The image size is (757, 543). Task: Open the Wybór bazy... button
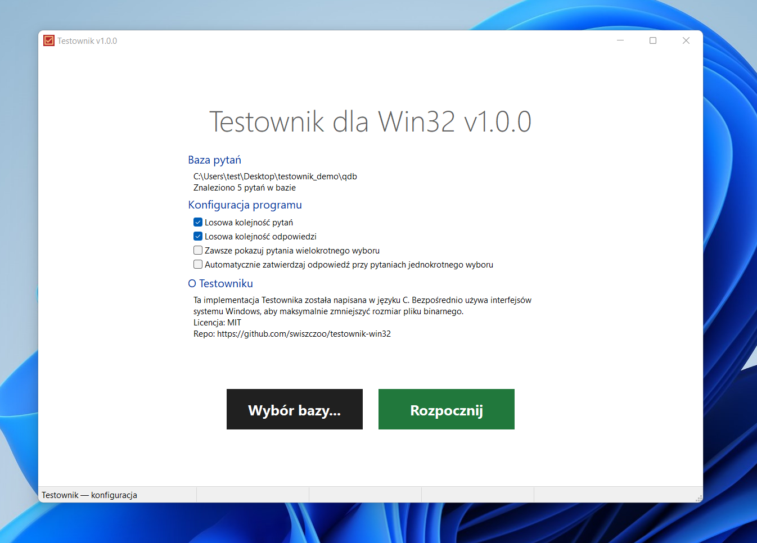click(295, 409)
